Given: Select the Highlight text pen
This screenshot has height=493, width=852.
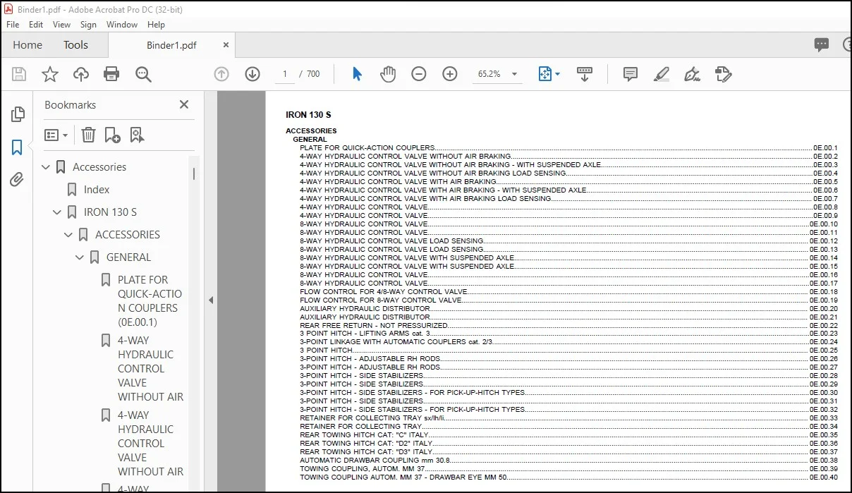Looking at the screenshot, I should pyautogui.click(x=661, y=74).
